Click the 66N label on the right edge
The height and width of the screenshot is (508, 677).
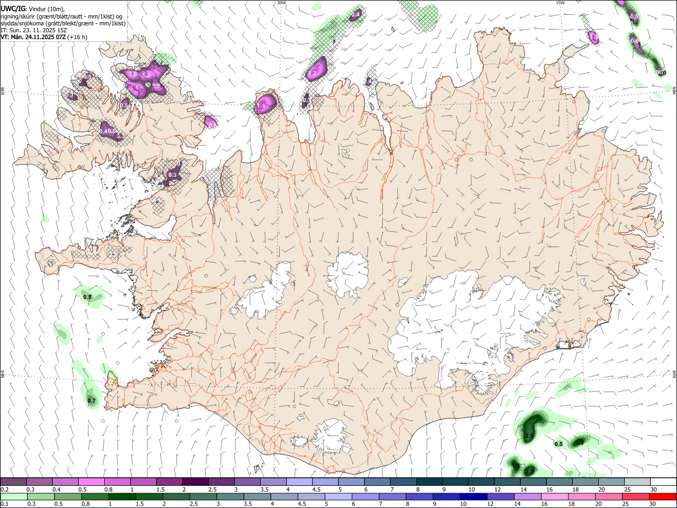click(674, 91)
